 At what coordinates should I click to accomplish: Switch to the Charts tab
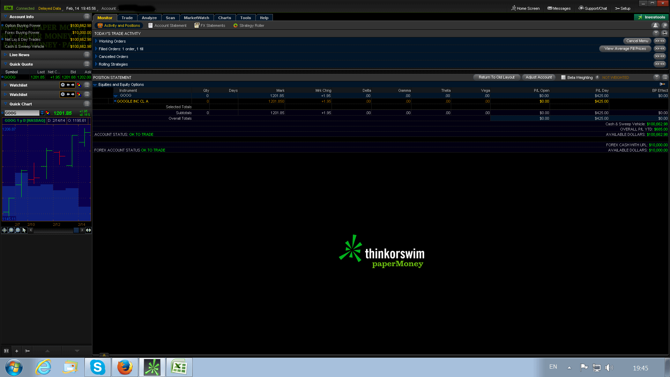pyautogui.click(x=225, y=18)
